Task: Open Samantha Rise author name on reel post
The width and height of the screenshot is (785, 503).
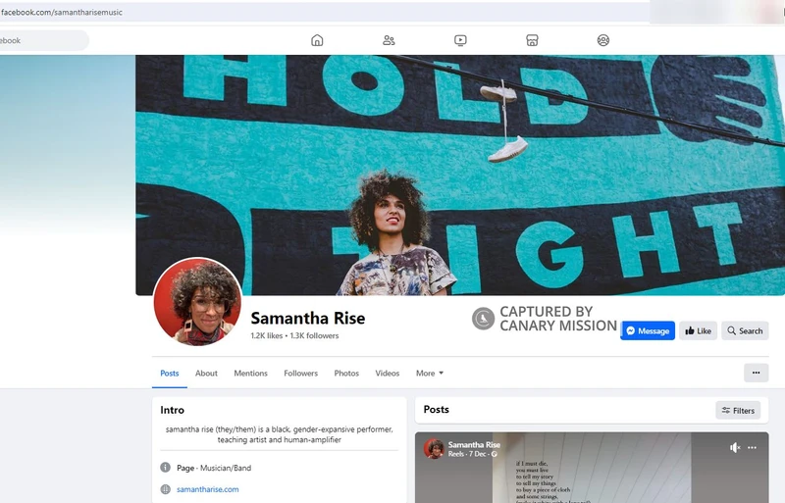Action: point(474,444)
